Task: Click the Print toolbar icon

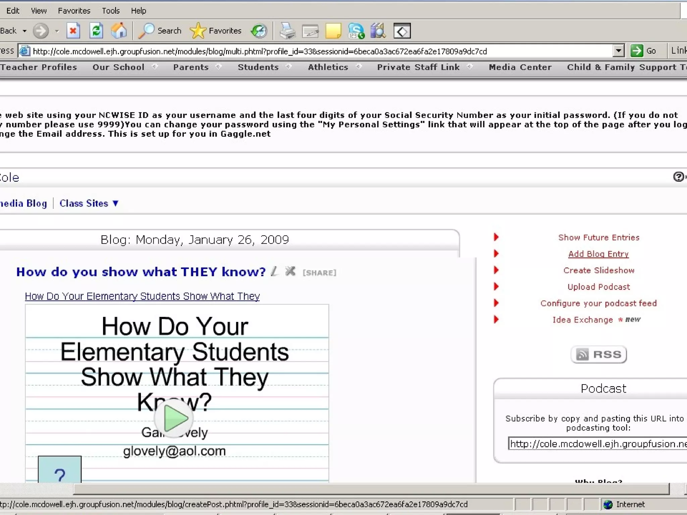Action: pyautogui.click(x=287, y=31)
